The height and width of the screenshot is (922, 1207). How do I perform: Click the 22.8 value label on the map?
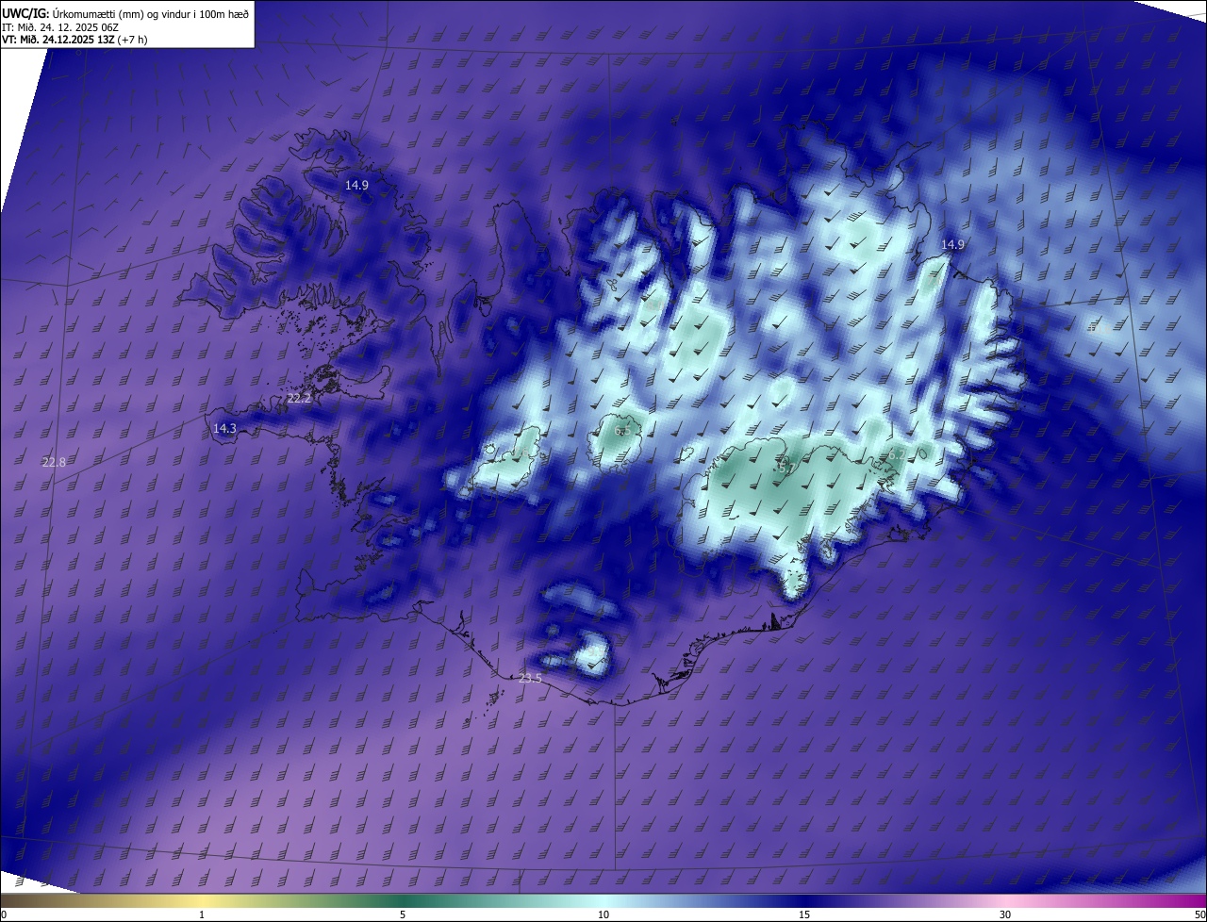coord(54,462)
